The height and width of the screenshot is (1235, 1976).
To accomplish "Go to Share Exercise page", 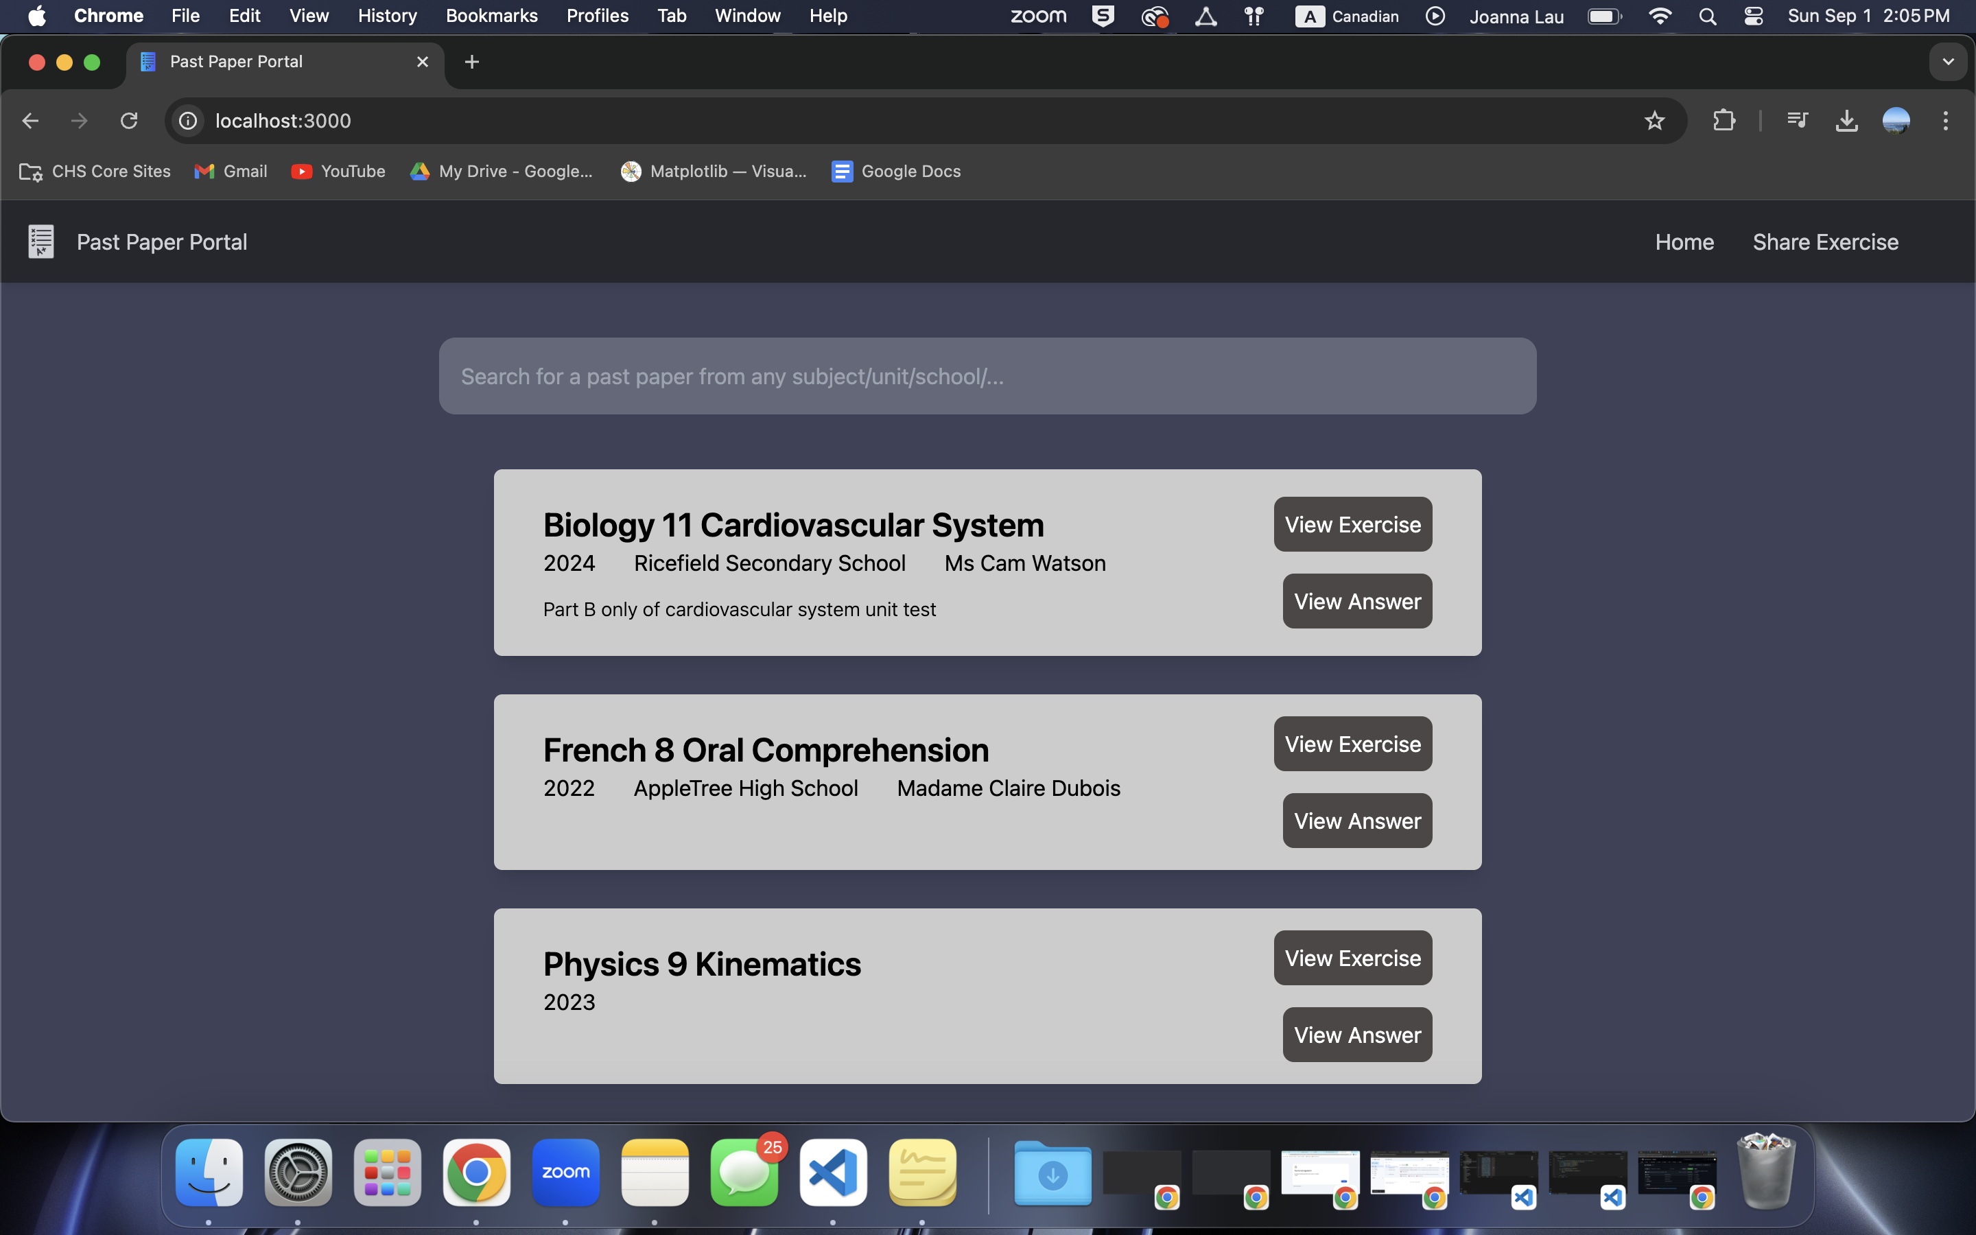I will click(1825, 242).
